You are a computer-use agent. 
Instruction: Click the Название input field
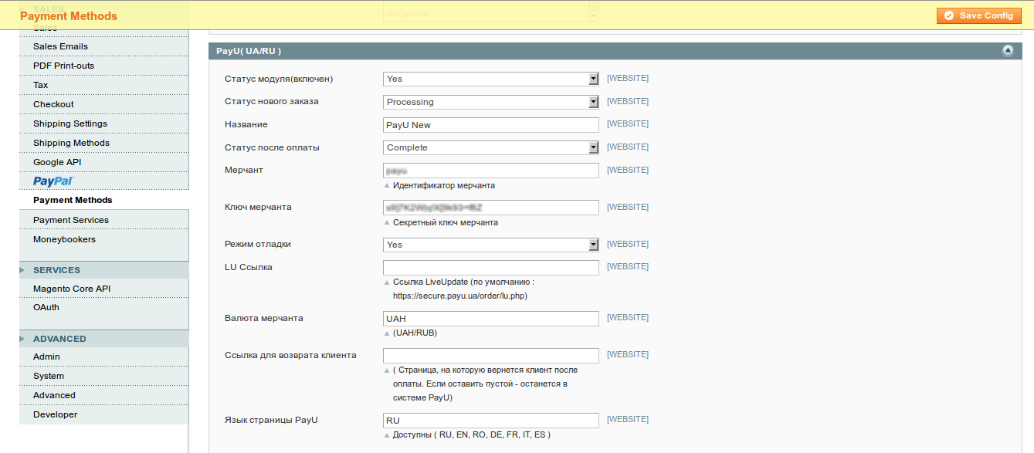click(x=491, y=125)
